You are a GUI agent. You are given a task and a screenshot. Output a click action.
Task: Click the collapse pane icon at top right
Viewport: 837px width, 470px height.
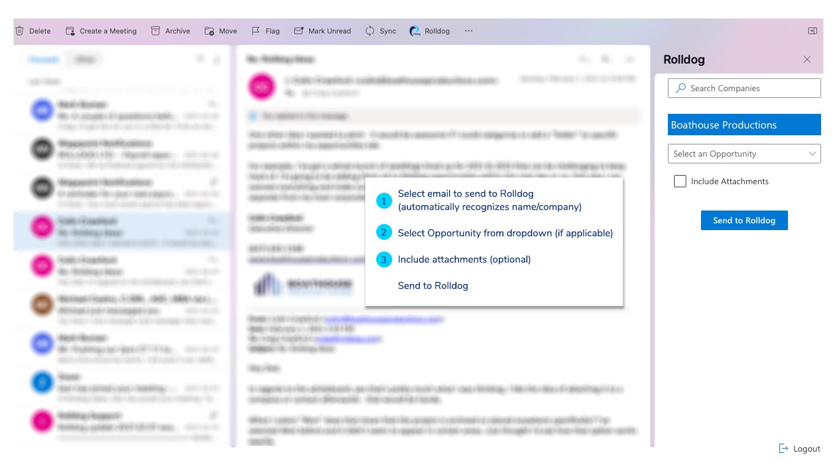pos(812,31)
